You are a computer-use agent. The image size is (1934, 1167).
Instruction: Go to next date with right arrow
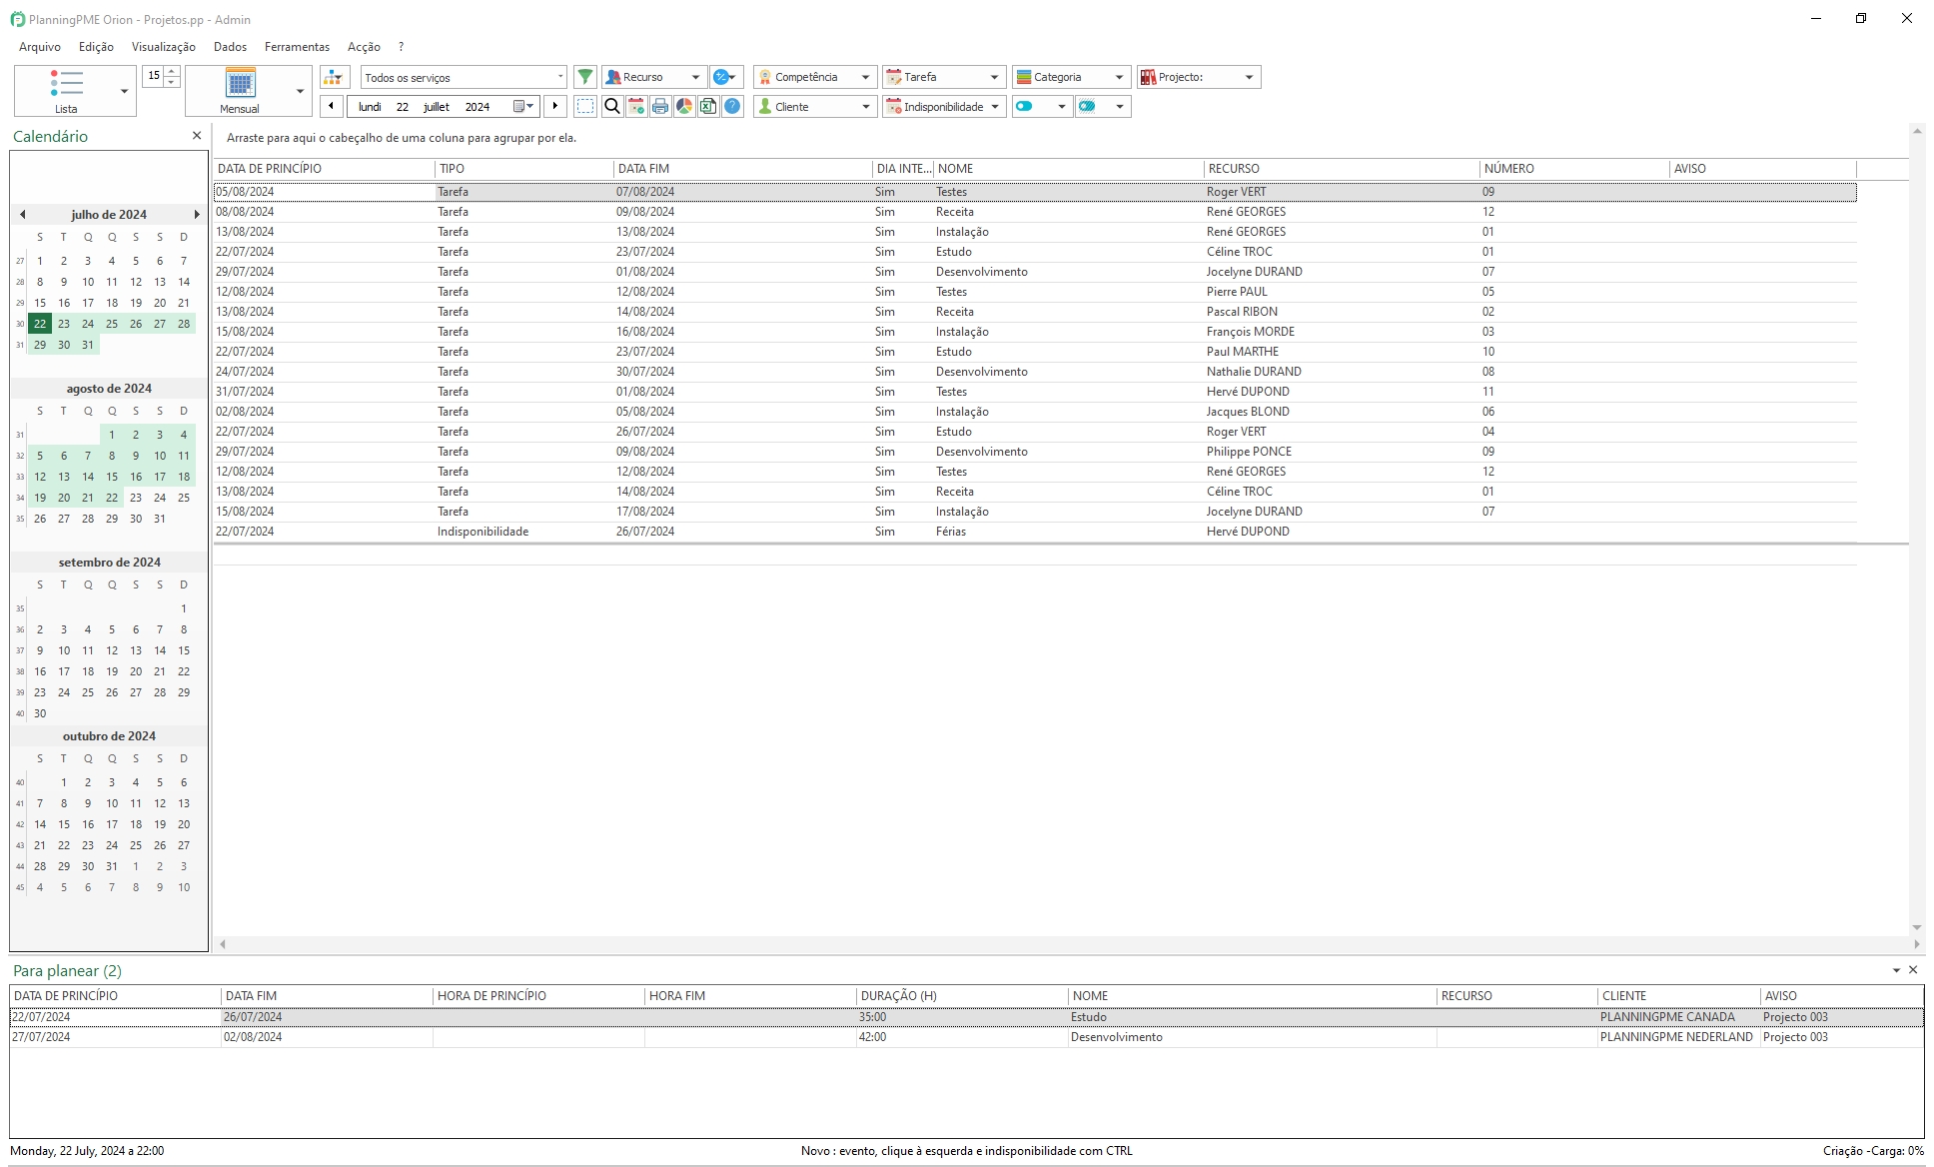coord(555,106)
